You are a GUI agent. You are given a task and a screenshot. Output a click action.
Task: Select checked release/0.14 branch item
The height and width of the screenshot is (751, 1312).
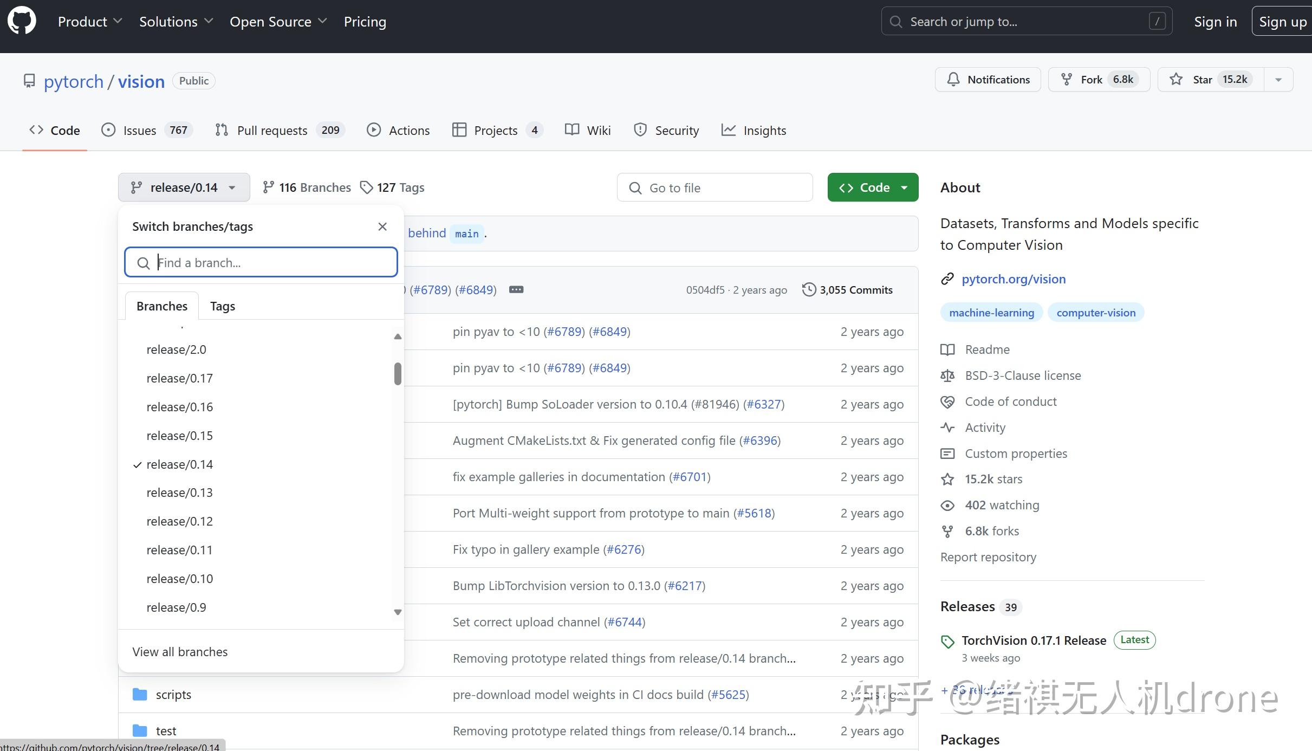pos(179,464)
